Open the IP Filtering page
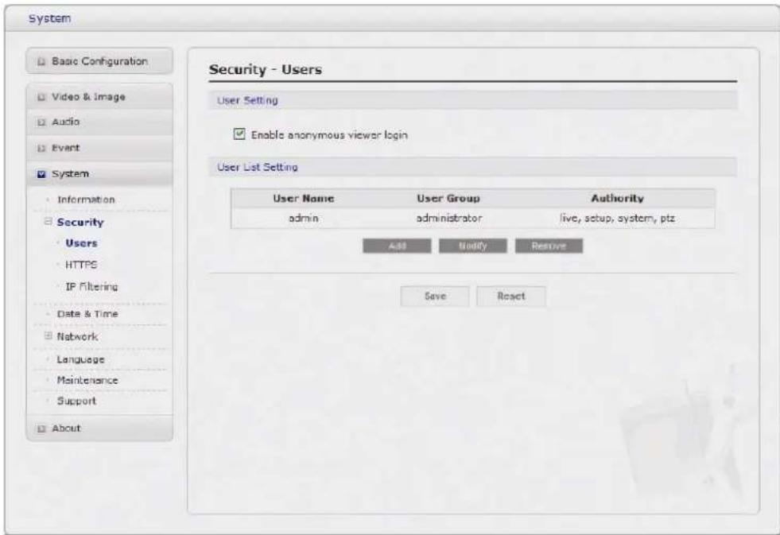 pos(91,286)
